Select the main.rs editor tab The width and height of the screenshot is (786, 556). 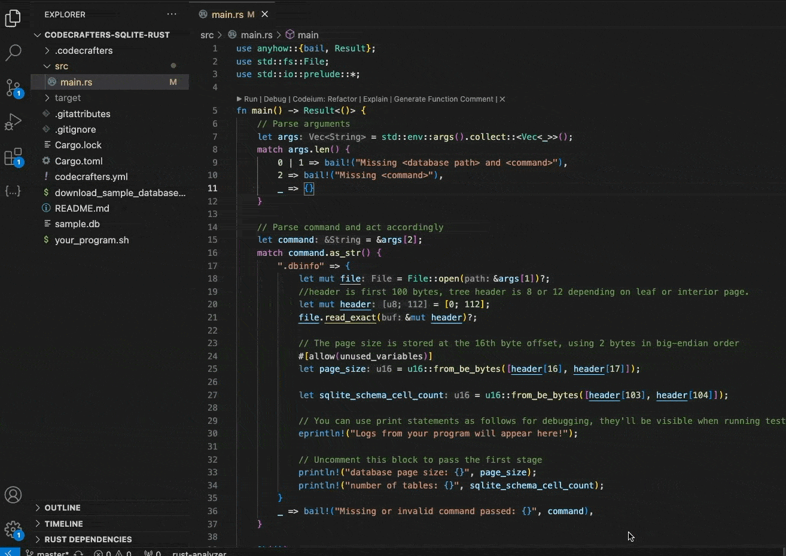pyautogui.click(x=227, y=14)
